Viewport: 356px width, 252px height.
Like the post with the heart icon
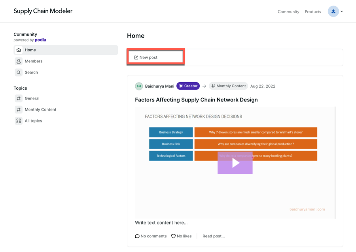(x=173, y=236)
